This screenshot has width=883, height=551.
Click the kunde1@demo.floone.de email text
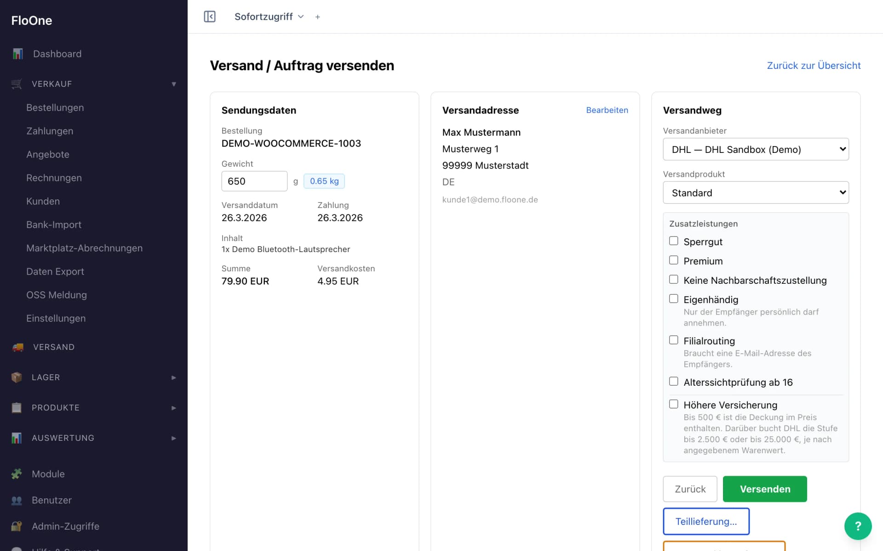490,200
